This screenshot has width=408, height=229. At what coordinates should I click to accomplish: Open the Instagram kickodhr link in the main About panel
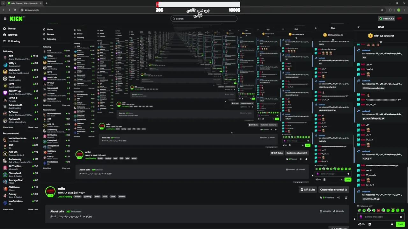(x=325, y=211)
